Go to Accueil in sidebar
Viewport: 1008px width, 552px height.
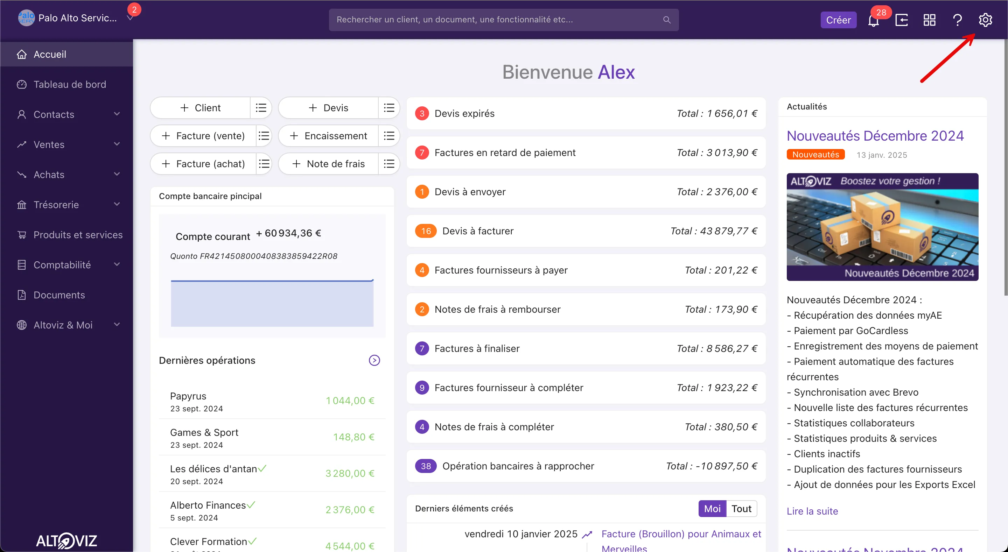click(66, 54)
